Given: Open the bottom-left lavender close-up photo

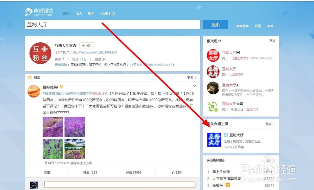Looking at the screenshot, I should pos(53,149).
